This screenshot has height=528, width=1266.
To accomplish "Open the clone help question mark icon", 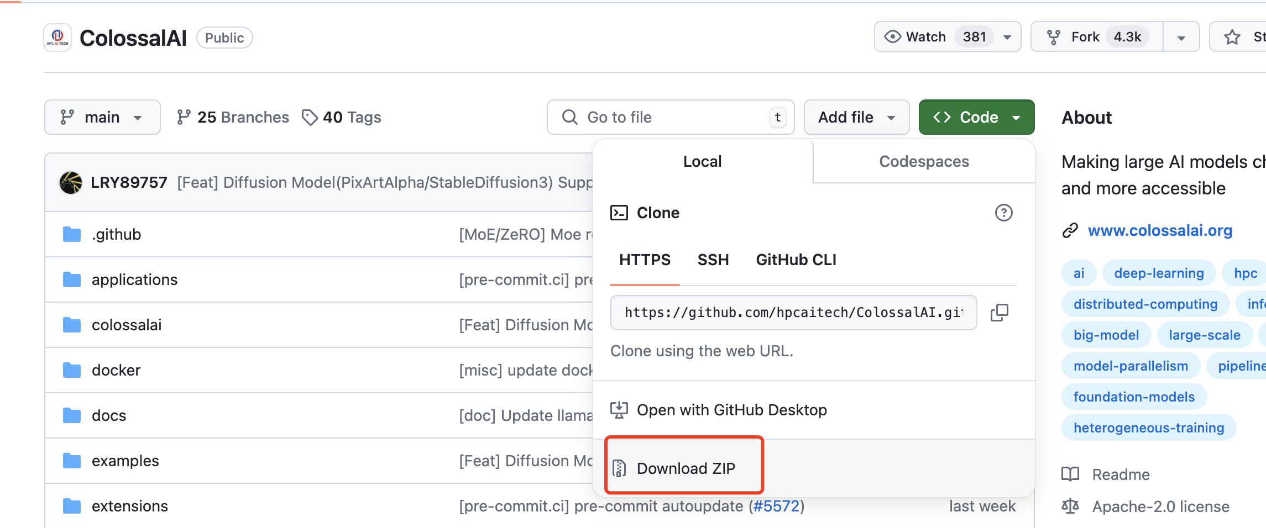I will click(1003, 213).
